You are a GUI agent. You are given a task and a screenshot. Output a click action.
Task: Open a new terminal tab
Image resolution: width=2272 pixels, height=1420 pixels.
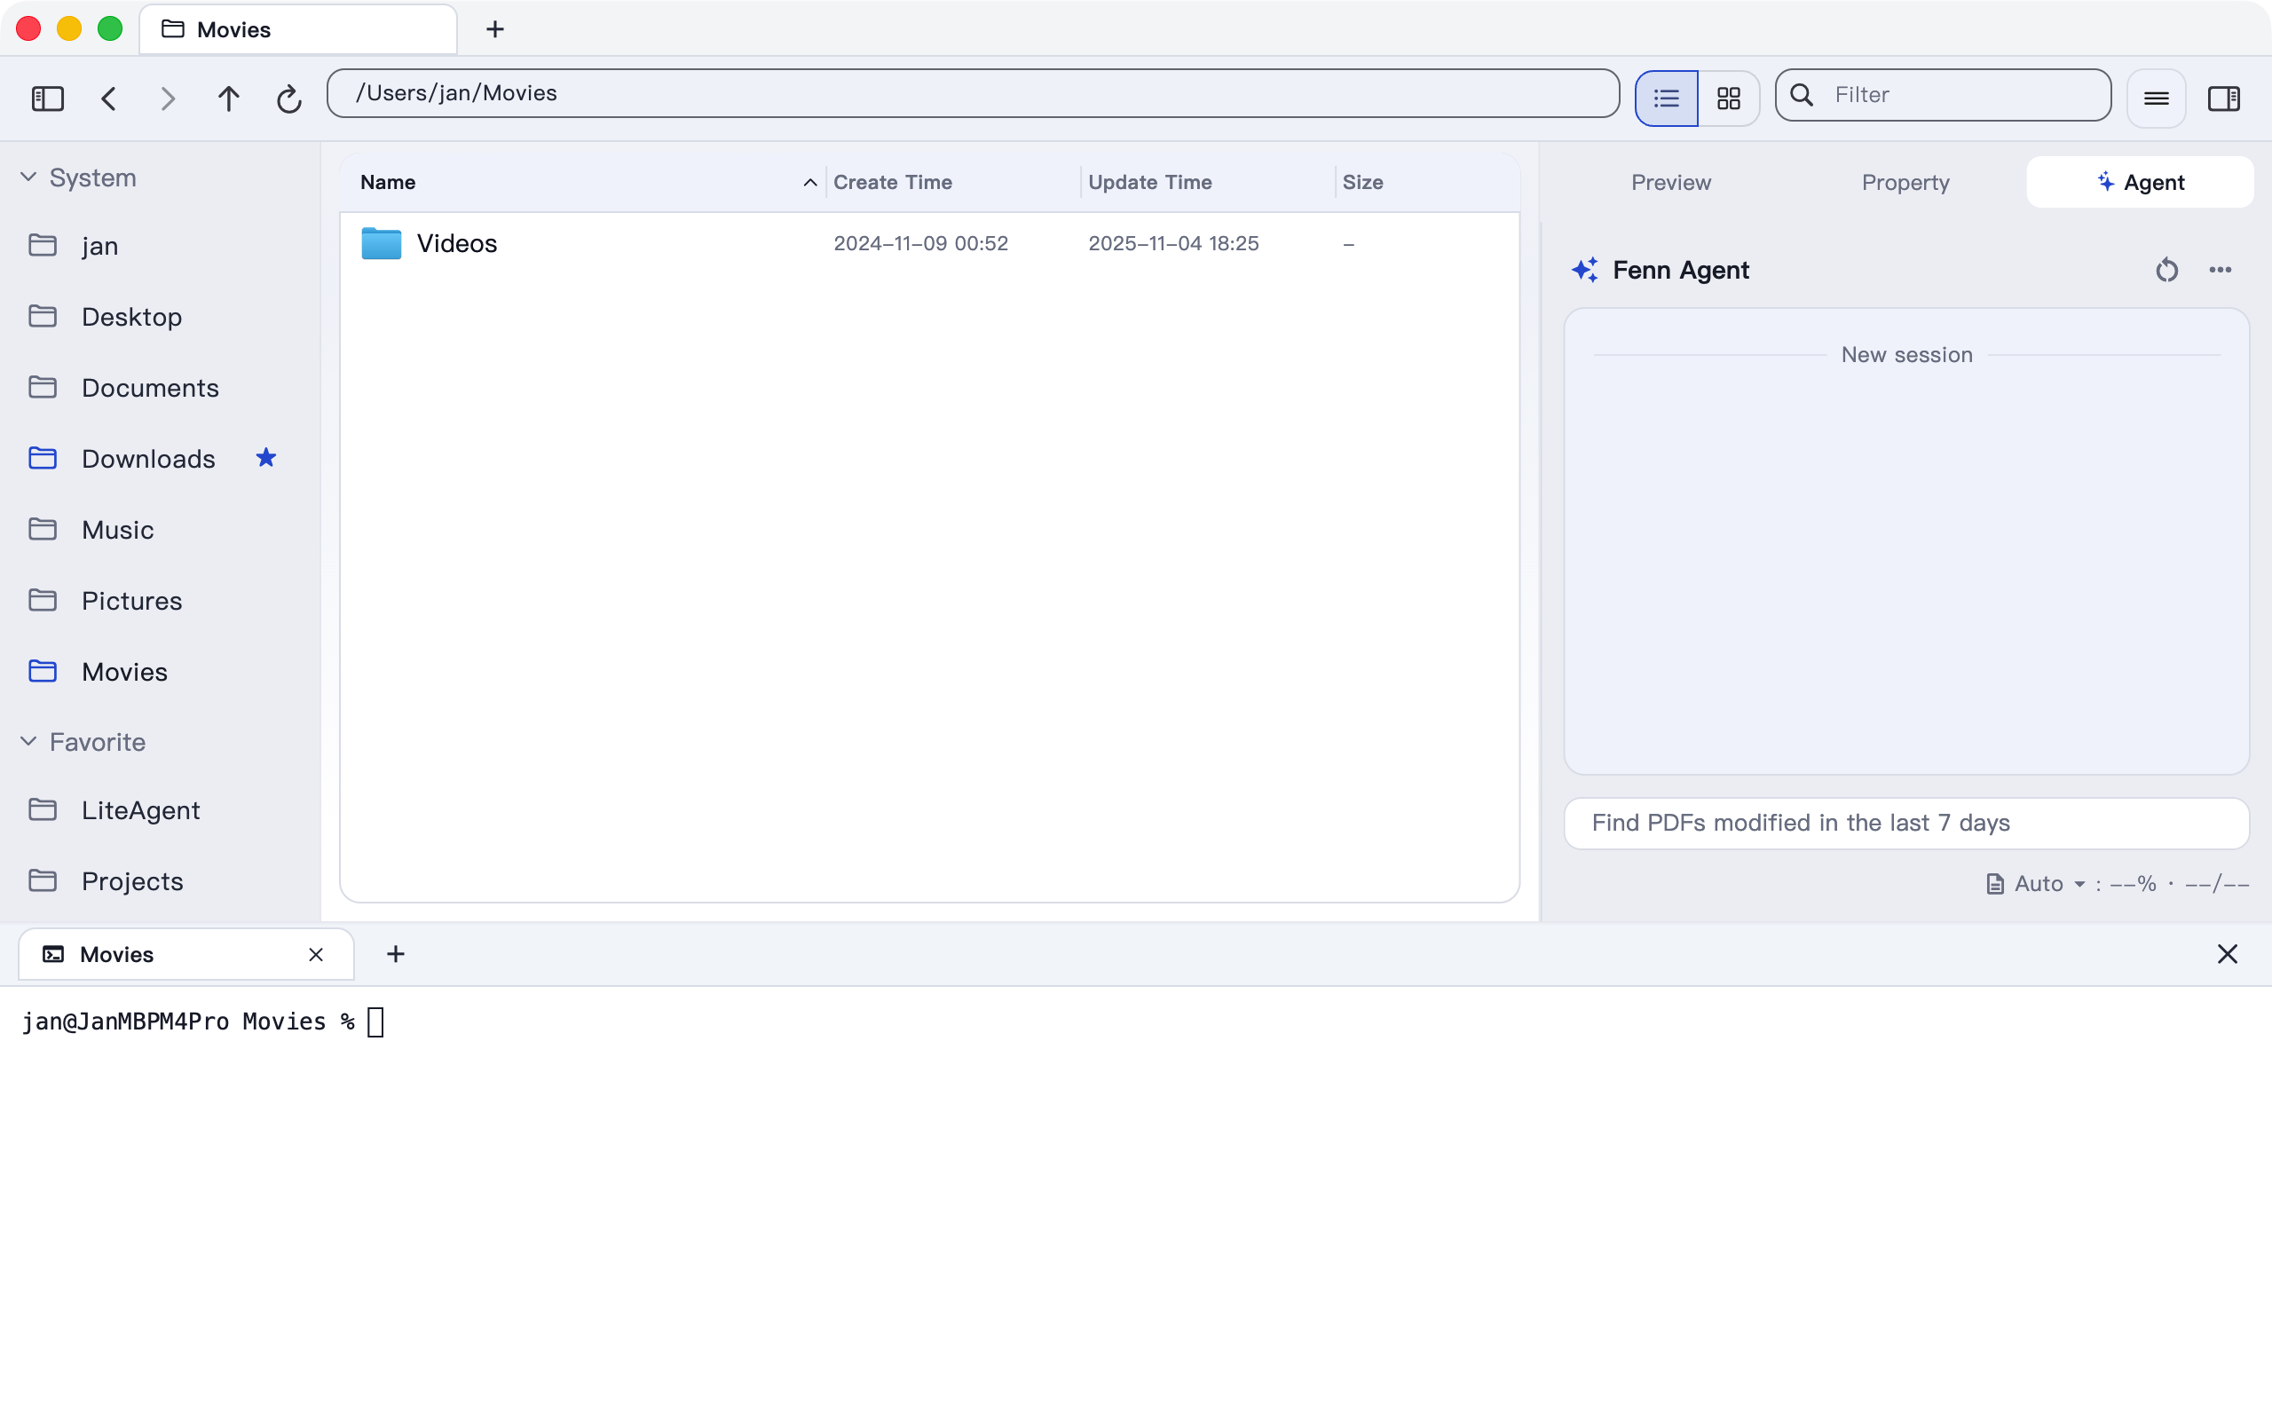394,953
